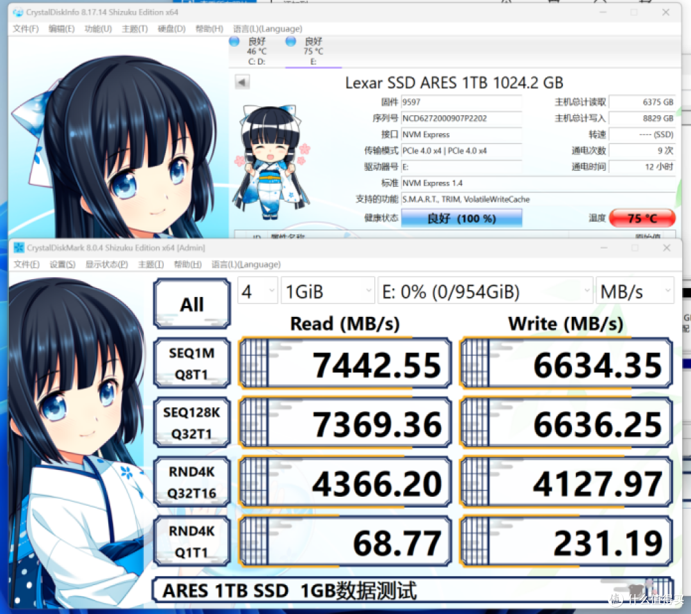
Task: Open the 编辑(E) menu in CrystalDiskInfo
Action: coord(61,29)
